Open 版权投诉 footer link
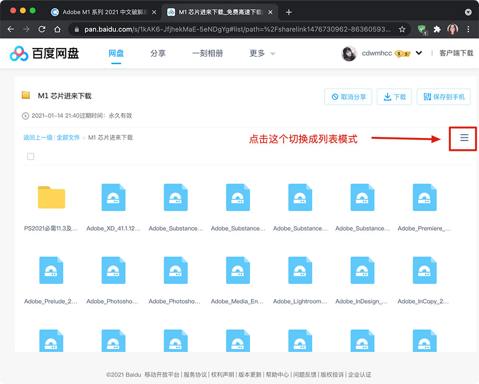The height and width of the screenshot is (384, 479). point(332,374)
